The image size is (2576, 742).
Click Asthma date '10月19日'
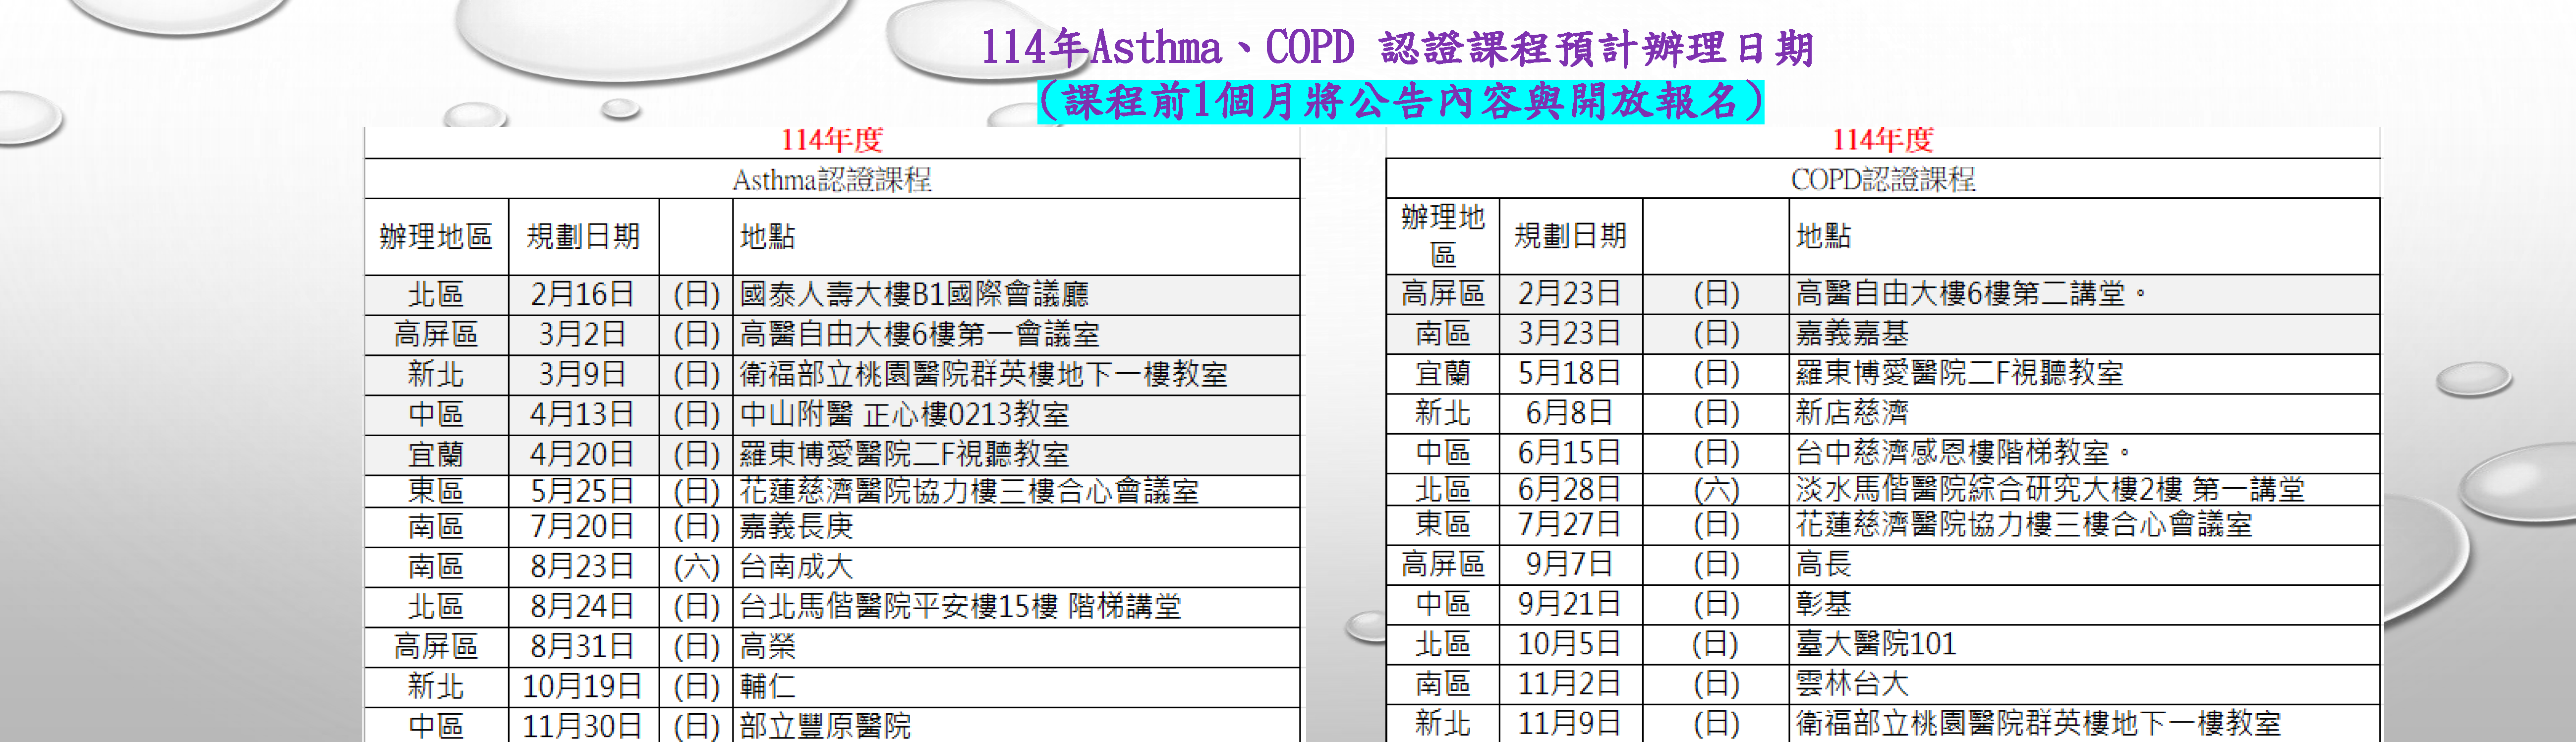pos(583,686)
